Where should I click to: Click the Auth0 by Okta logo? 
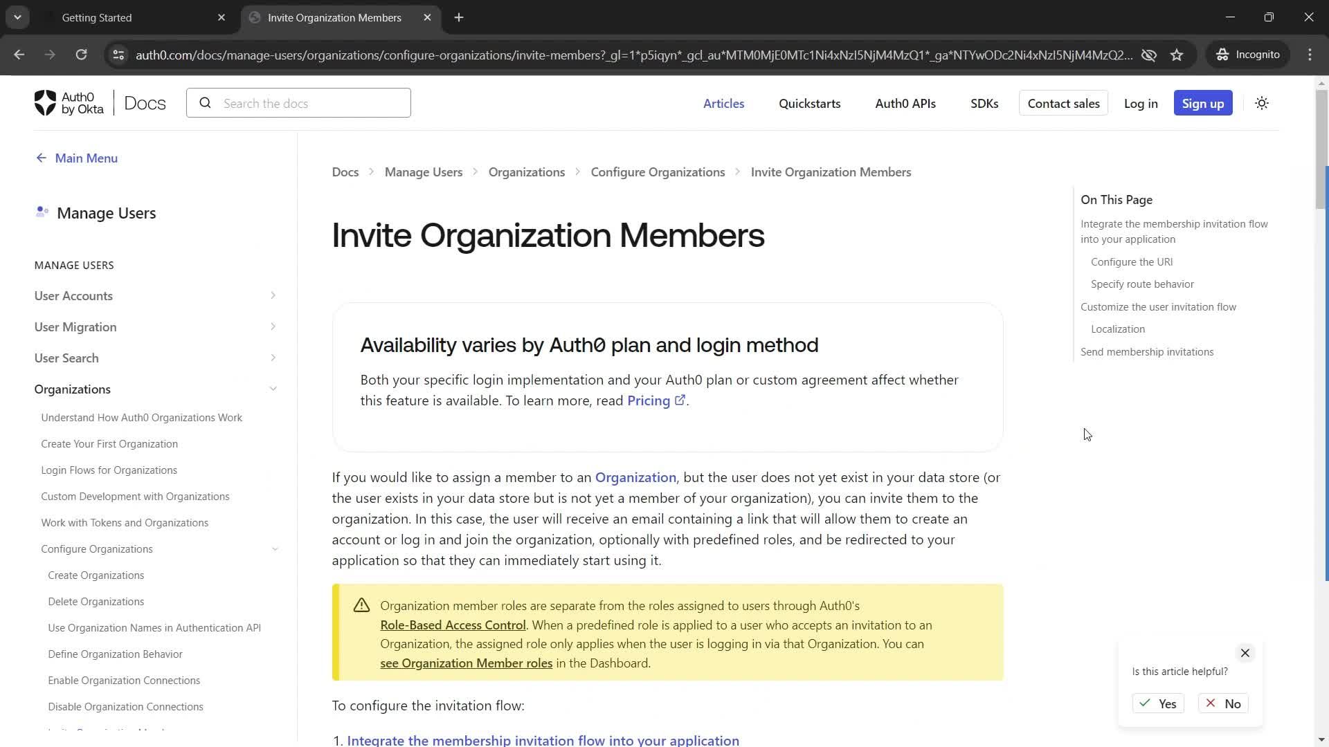click(x=69, y=103)
